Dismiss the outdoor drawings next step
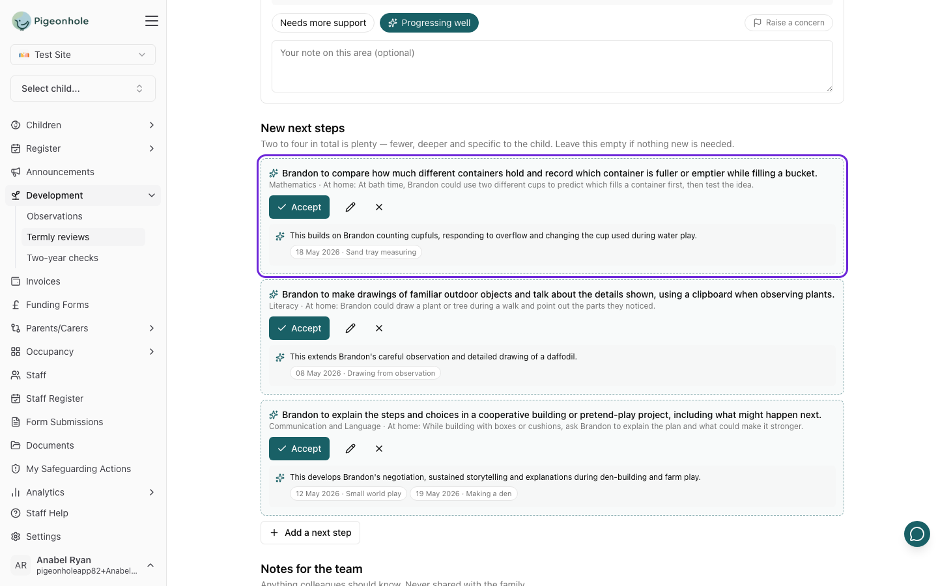The height and width of the screenshot is (586, 938). click(x=379, y=328)
